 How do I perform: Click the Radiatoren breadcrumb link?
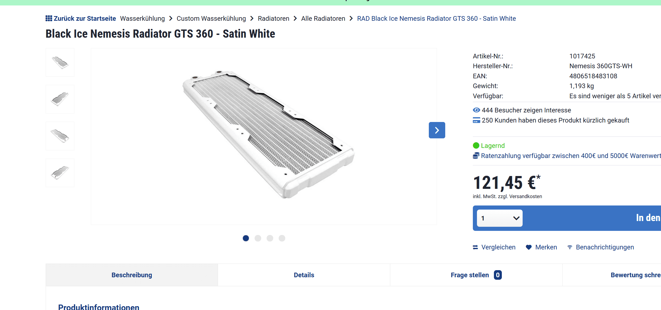coord(273,19)
